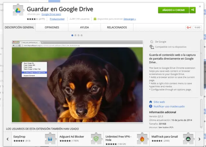Select the fourth screenshot carousel dot

[x=81, y=35]
